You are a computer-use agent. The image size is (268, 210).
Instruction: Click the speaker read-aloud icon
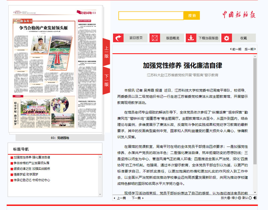(255, 198)
